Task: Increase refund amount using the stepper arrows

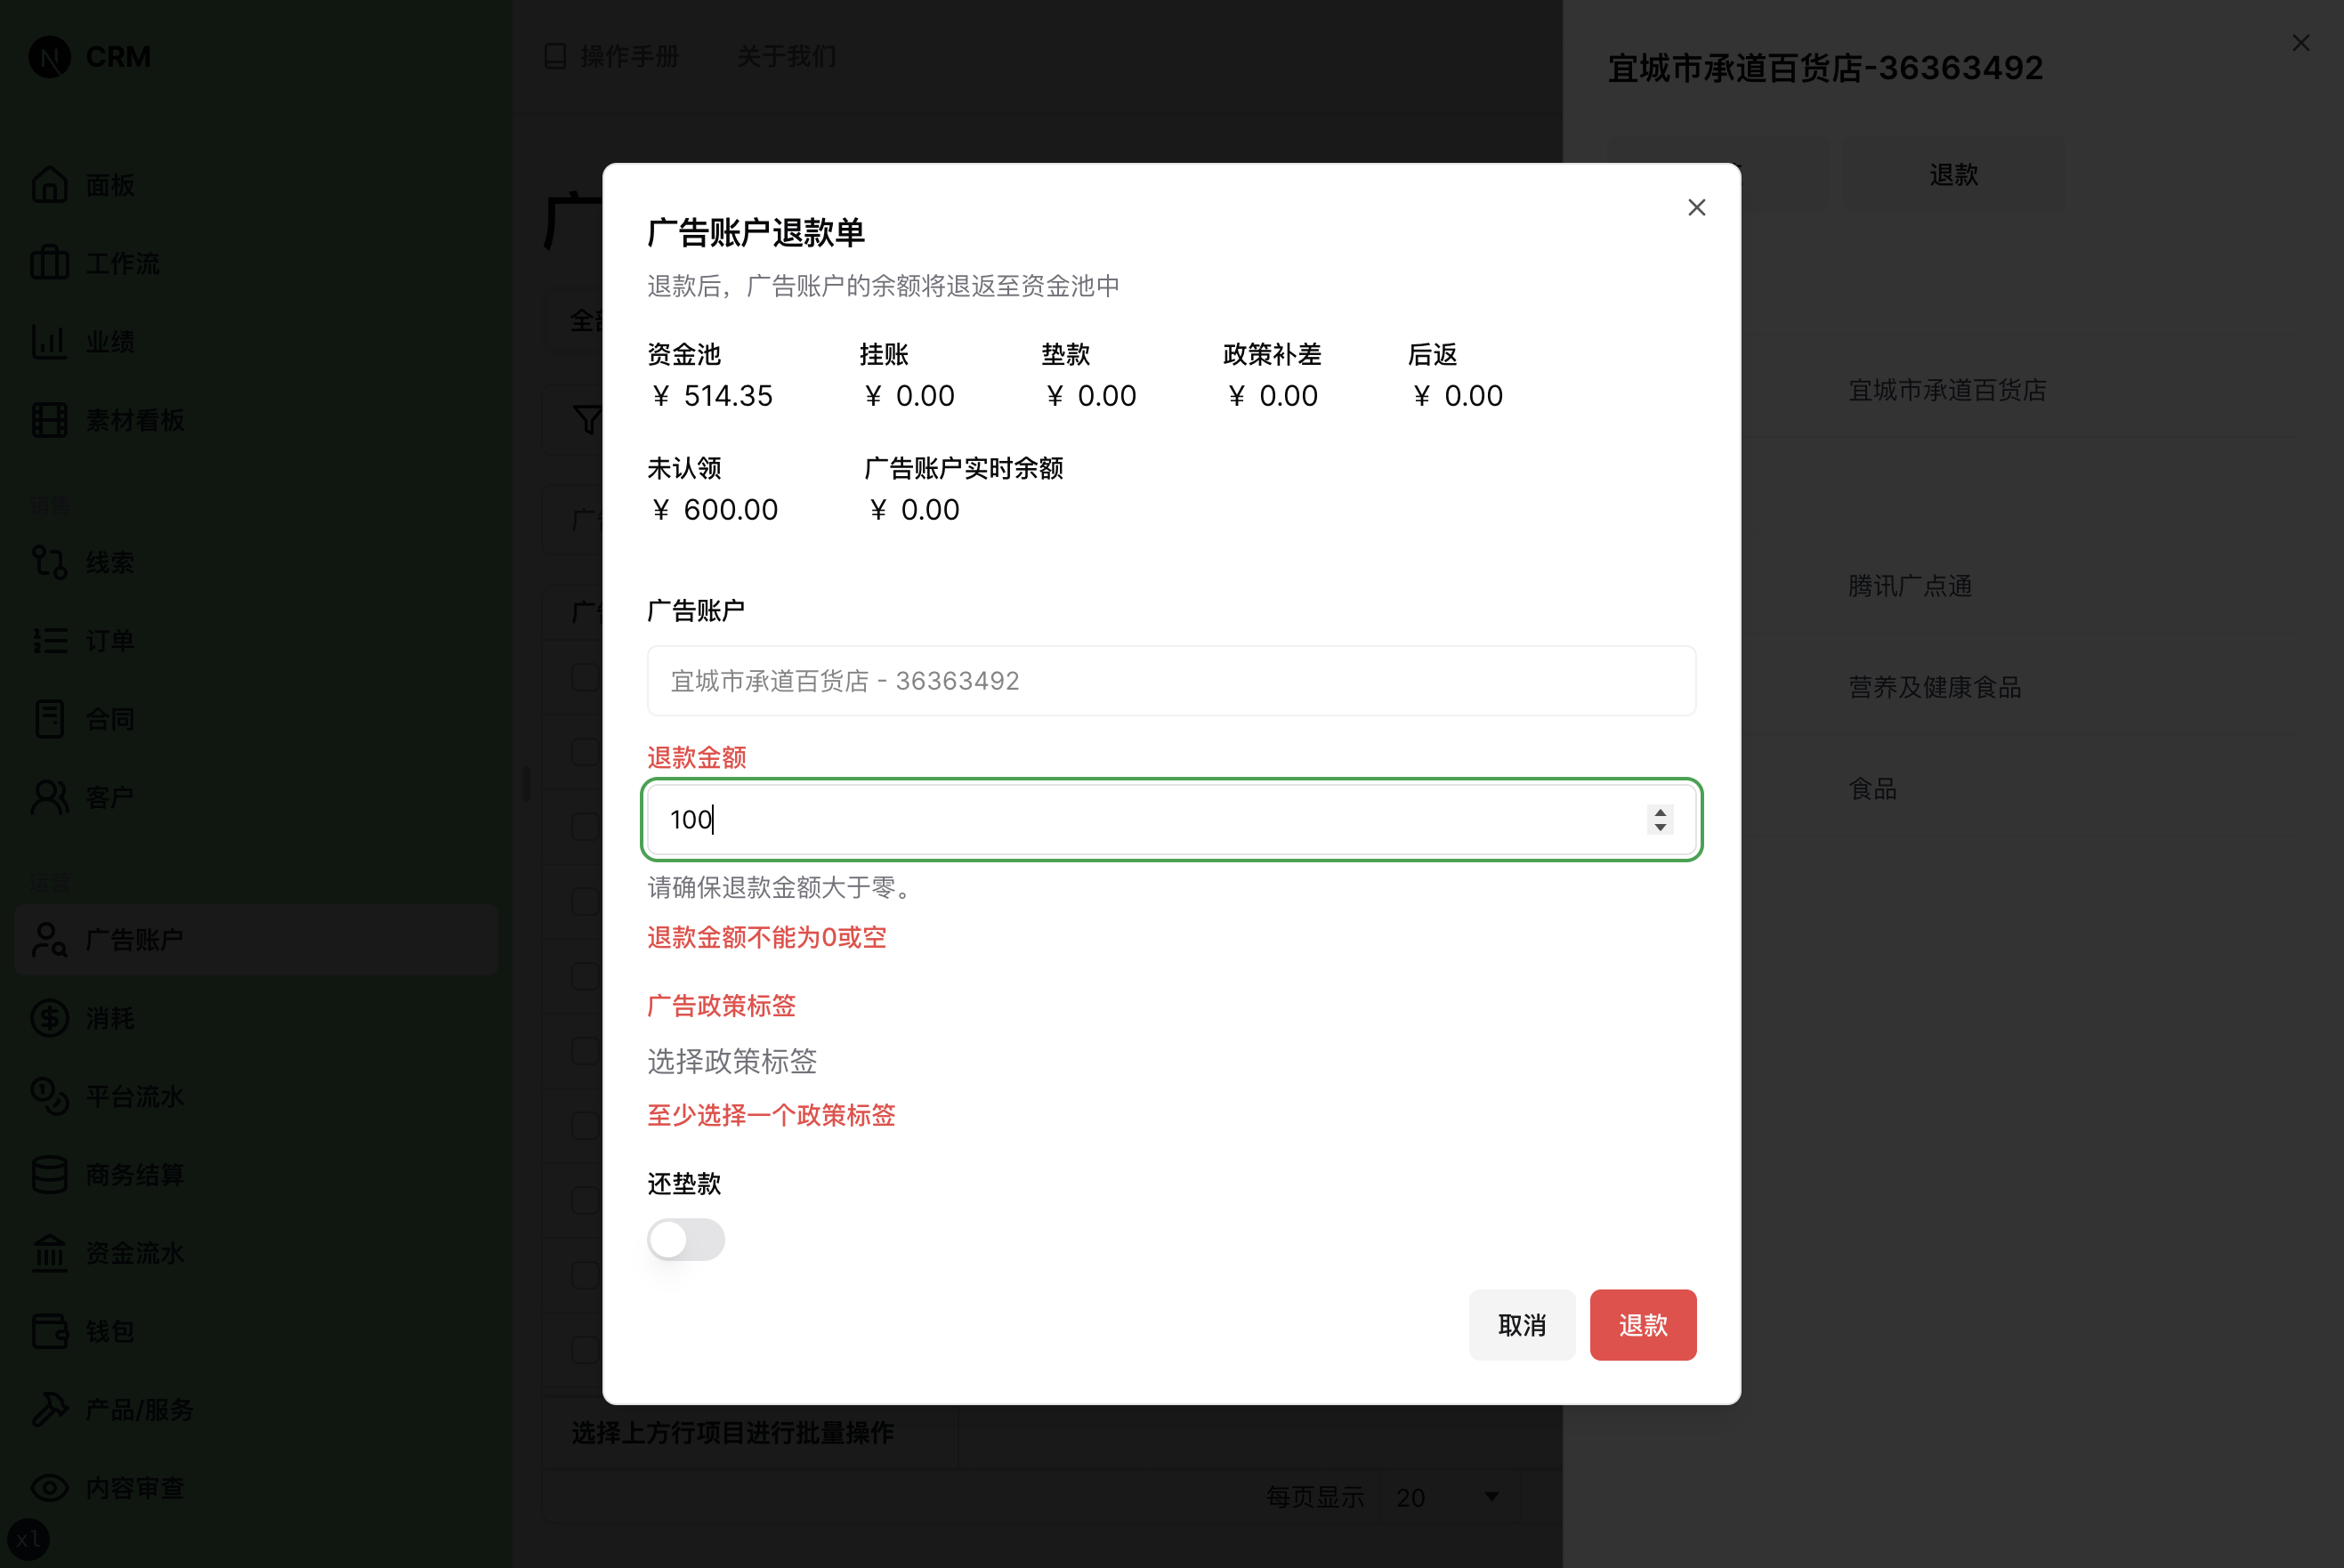Action: pos(1660,812)
